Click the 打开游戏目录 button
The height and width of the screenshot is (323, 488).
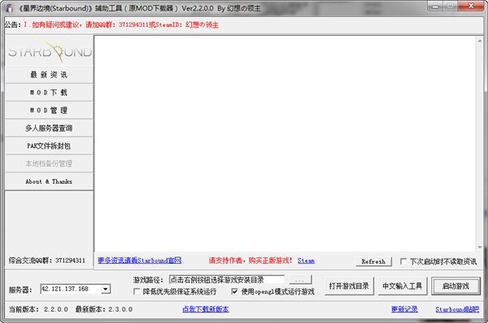point(349,286)
